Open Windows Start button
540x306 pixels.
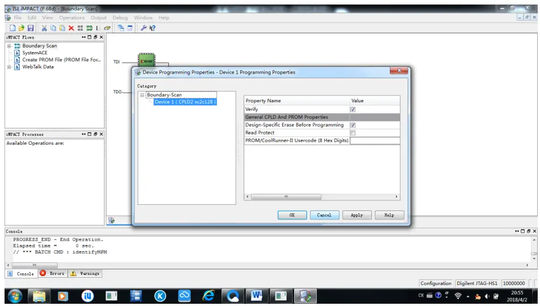click(15, 296)
